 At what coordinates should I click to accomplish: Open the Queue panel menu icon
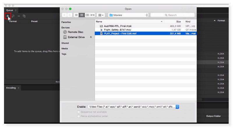[16, 10]
